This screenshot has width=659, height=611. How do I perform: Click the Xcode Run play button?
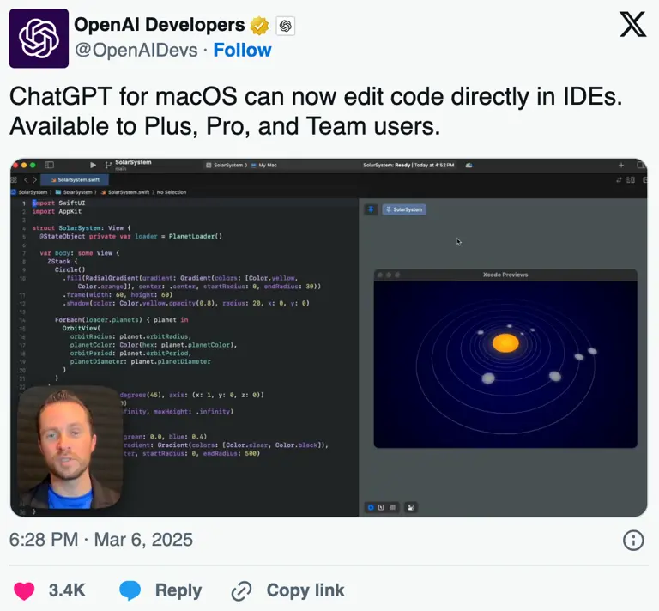click(x=93, y=165)
